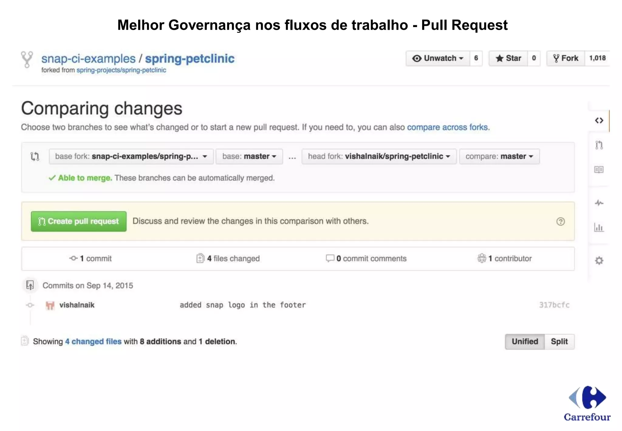This screenshot has height=431, width=622.
Task: Open the 4 files changed tab
Action: pos(228,259)
